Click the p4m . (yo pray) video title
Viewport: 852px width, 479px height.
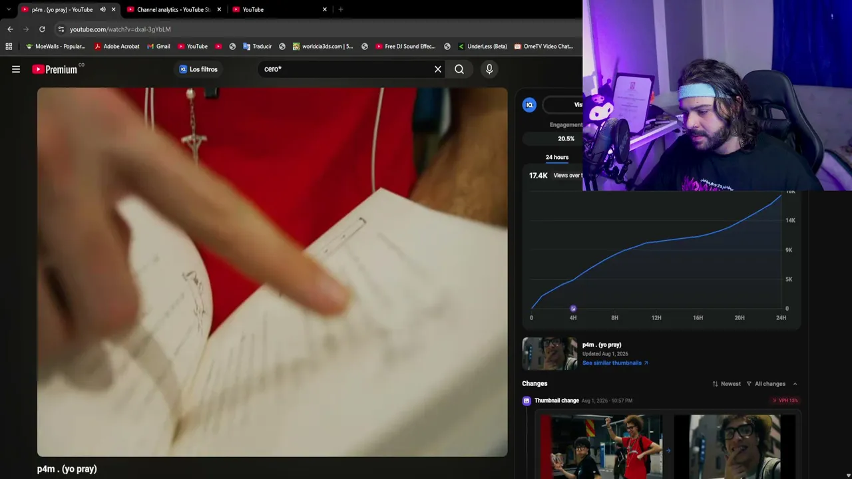pos(67,469)
